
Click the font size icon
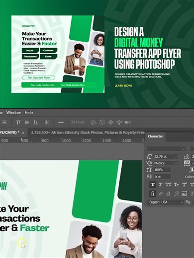coord(149,157)
